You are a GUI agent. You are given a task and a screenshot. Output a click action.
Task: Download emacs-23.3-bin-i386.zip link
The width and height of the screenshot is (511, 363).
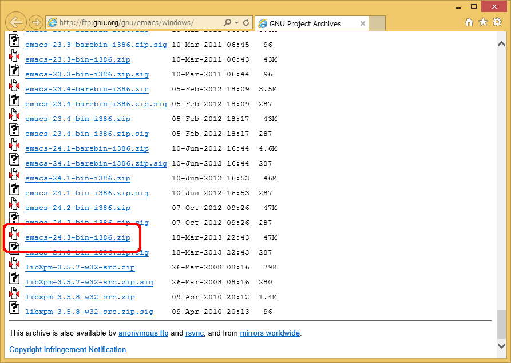coord(78,59)
